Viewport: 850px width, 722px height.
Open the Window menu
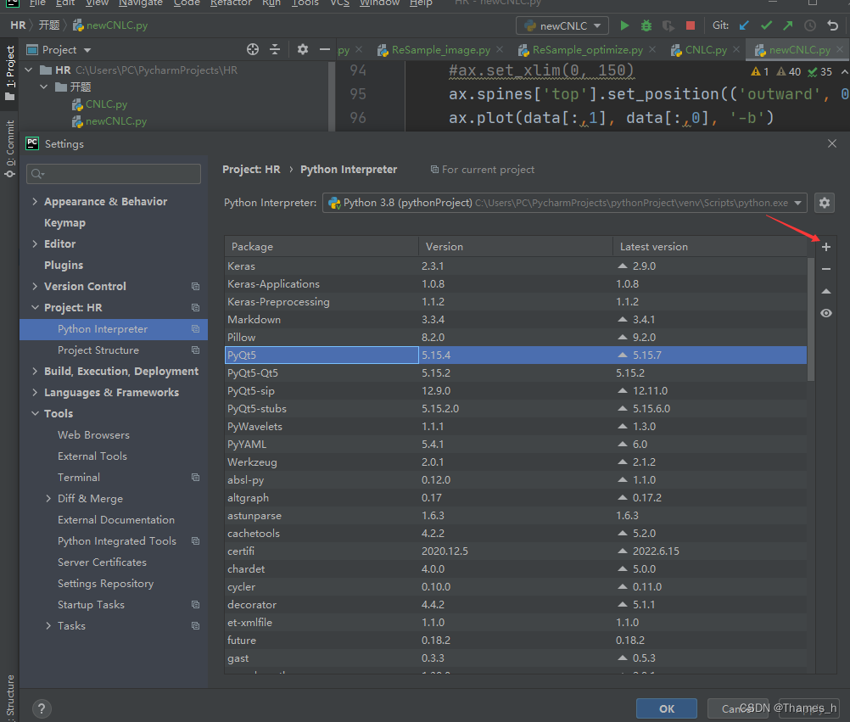point(379,3)
